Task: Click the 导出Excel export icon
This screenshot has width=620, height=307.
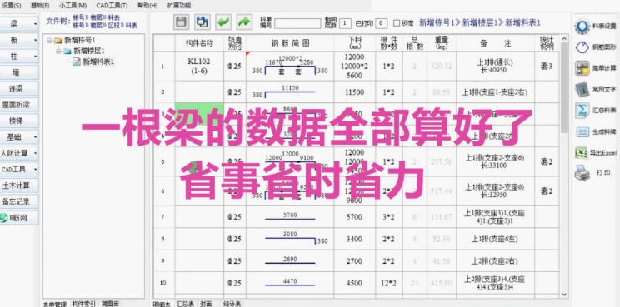Action: (x=582, y=152)
